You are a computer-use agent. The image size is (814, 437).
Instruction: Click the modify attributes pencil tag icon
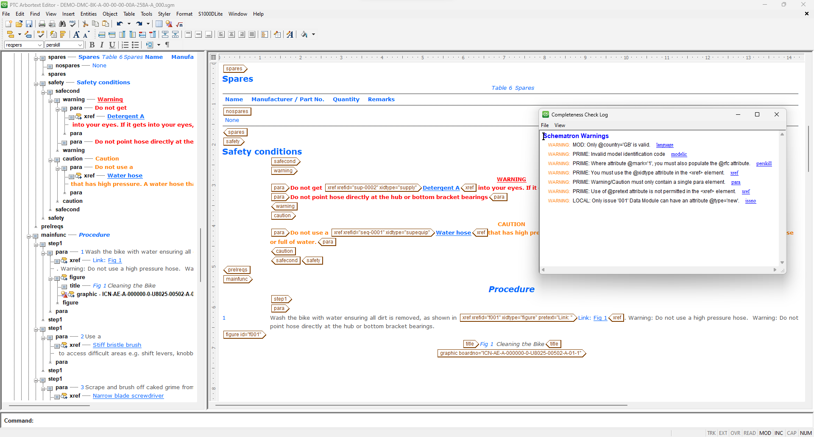[x=28, y=34]
